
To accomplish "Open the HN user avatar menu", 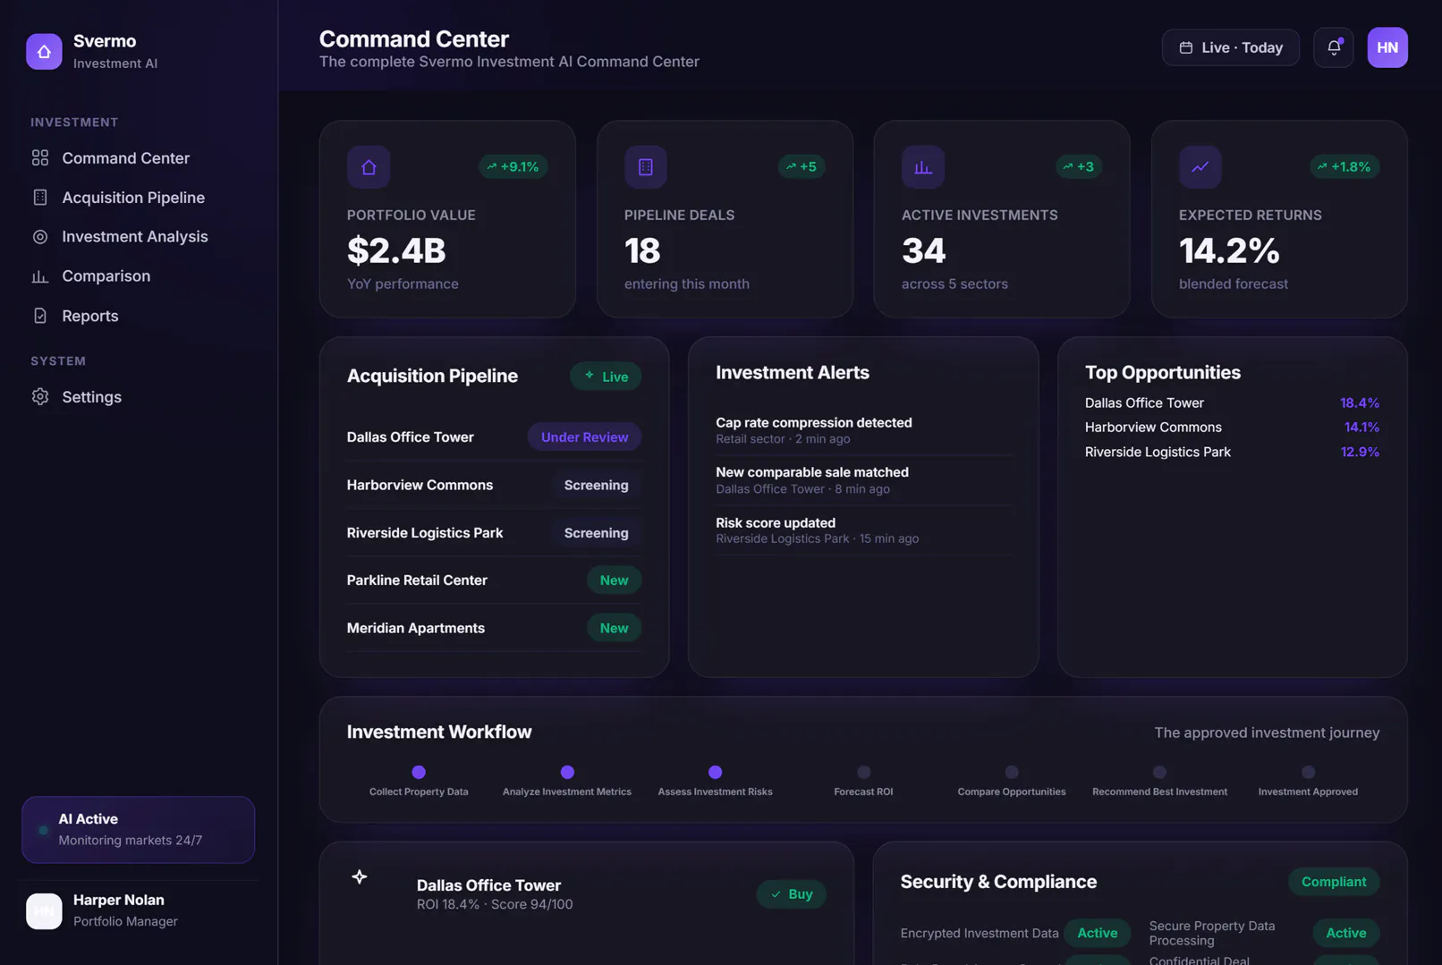I will pyautogui.click(x=1387, y=47).
